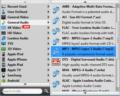This screenshot has height=96, width=120.
Task: Expand the Recent Used submenu arrow
Action: pyautogui.click(x=49, y=7)
